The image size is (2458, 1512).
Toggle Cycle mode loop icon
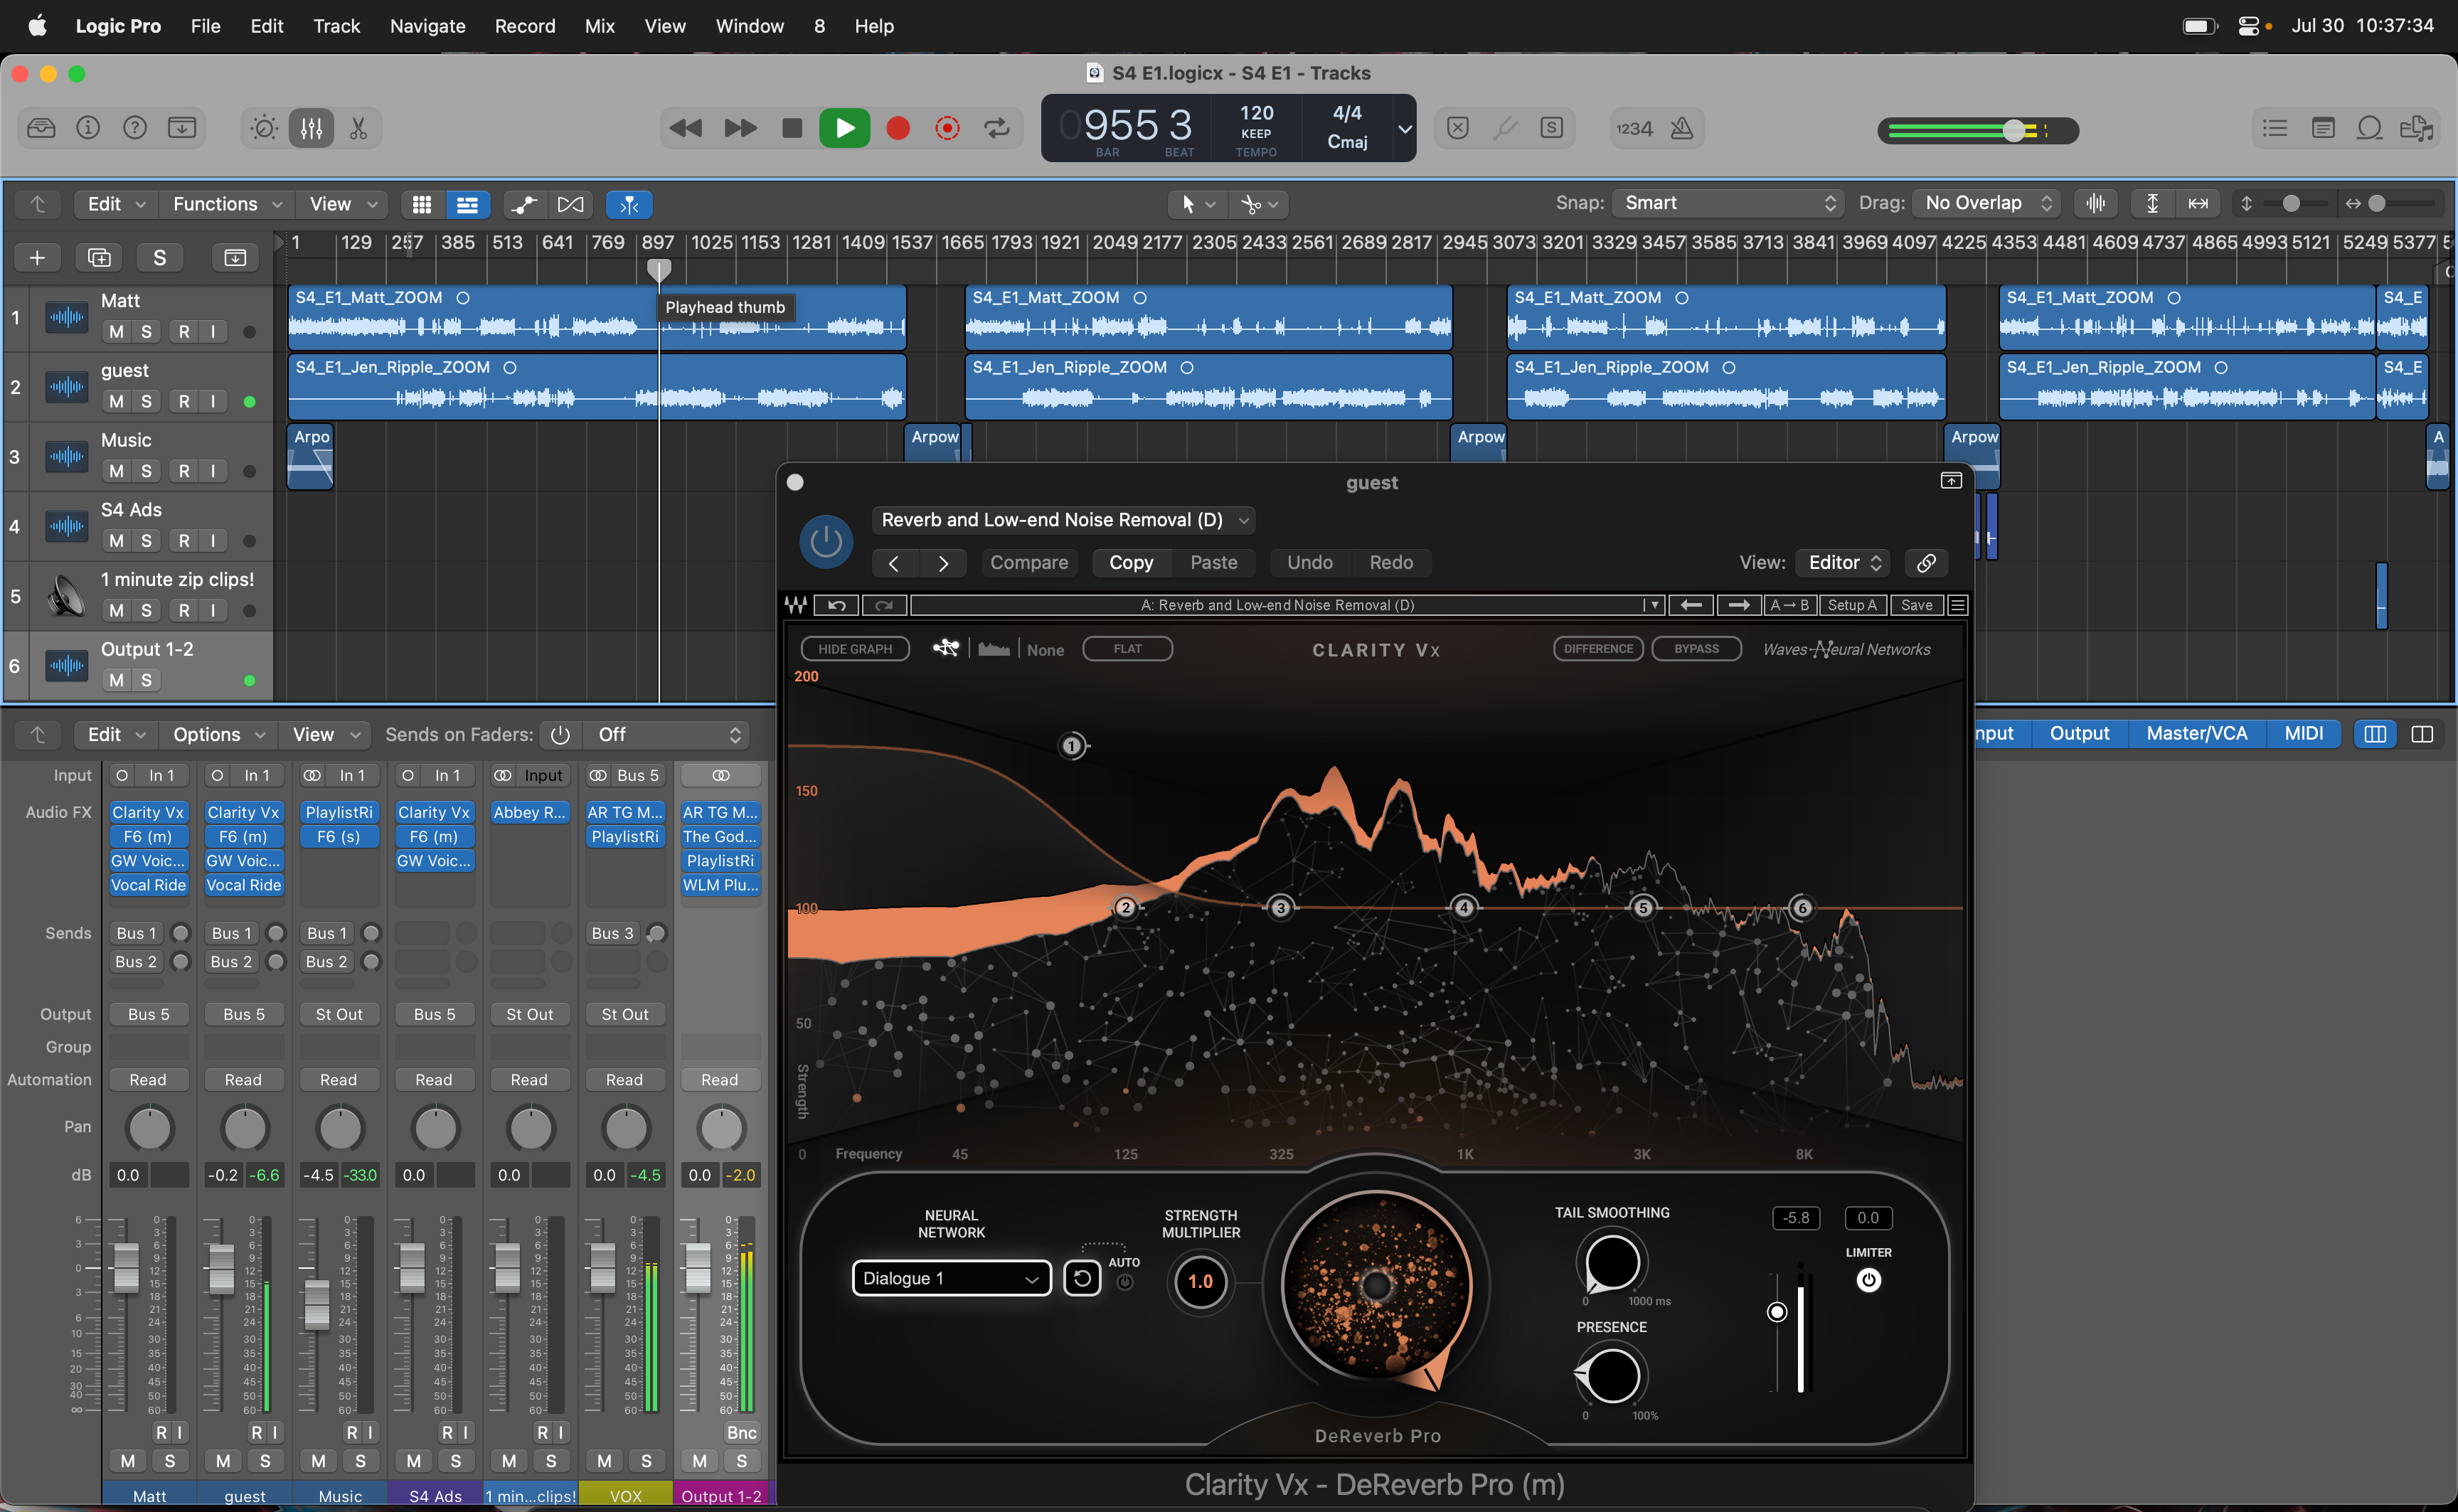[x=997, y=128]
